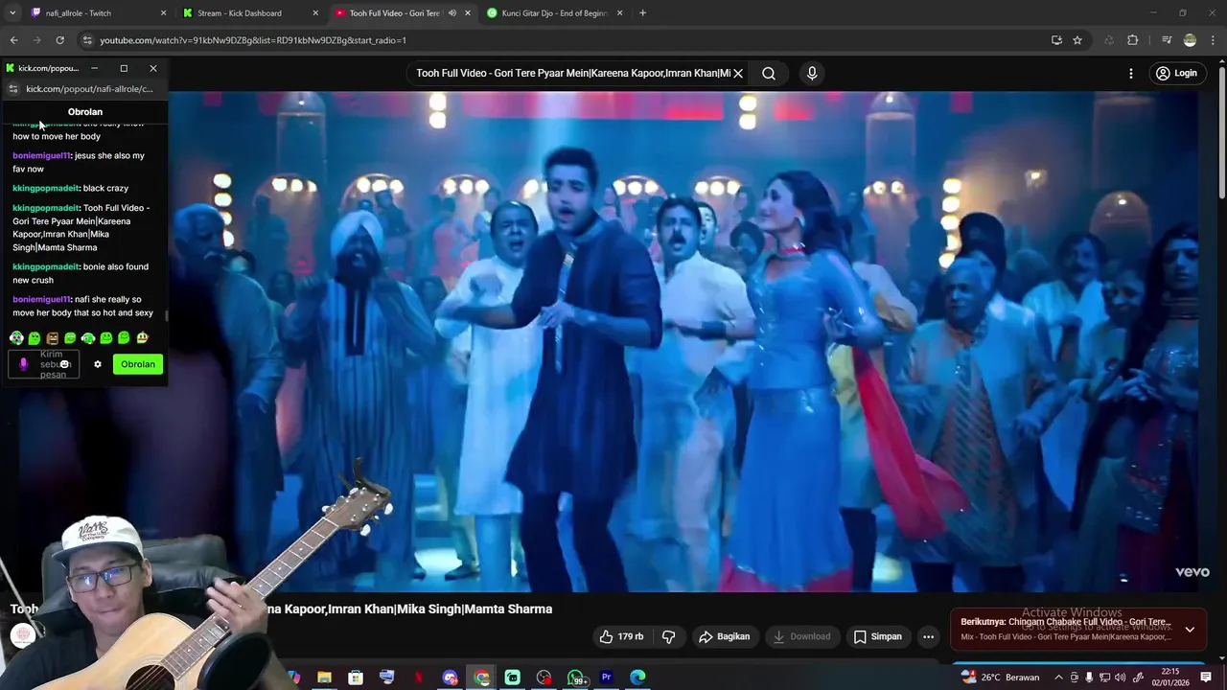Like the video showing 179 rb
1227x690 pixels.
[x=620, y=636]
